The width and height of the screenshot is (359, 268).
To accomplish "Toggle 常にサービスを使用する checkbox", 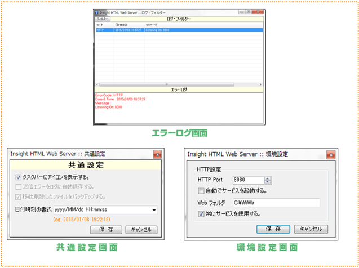I will [x=201, y=215].
